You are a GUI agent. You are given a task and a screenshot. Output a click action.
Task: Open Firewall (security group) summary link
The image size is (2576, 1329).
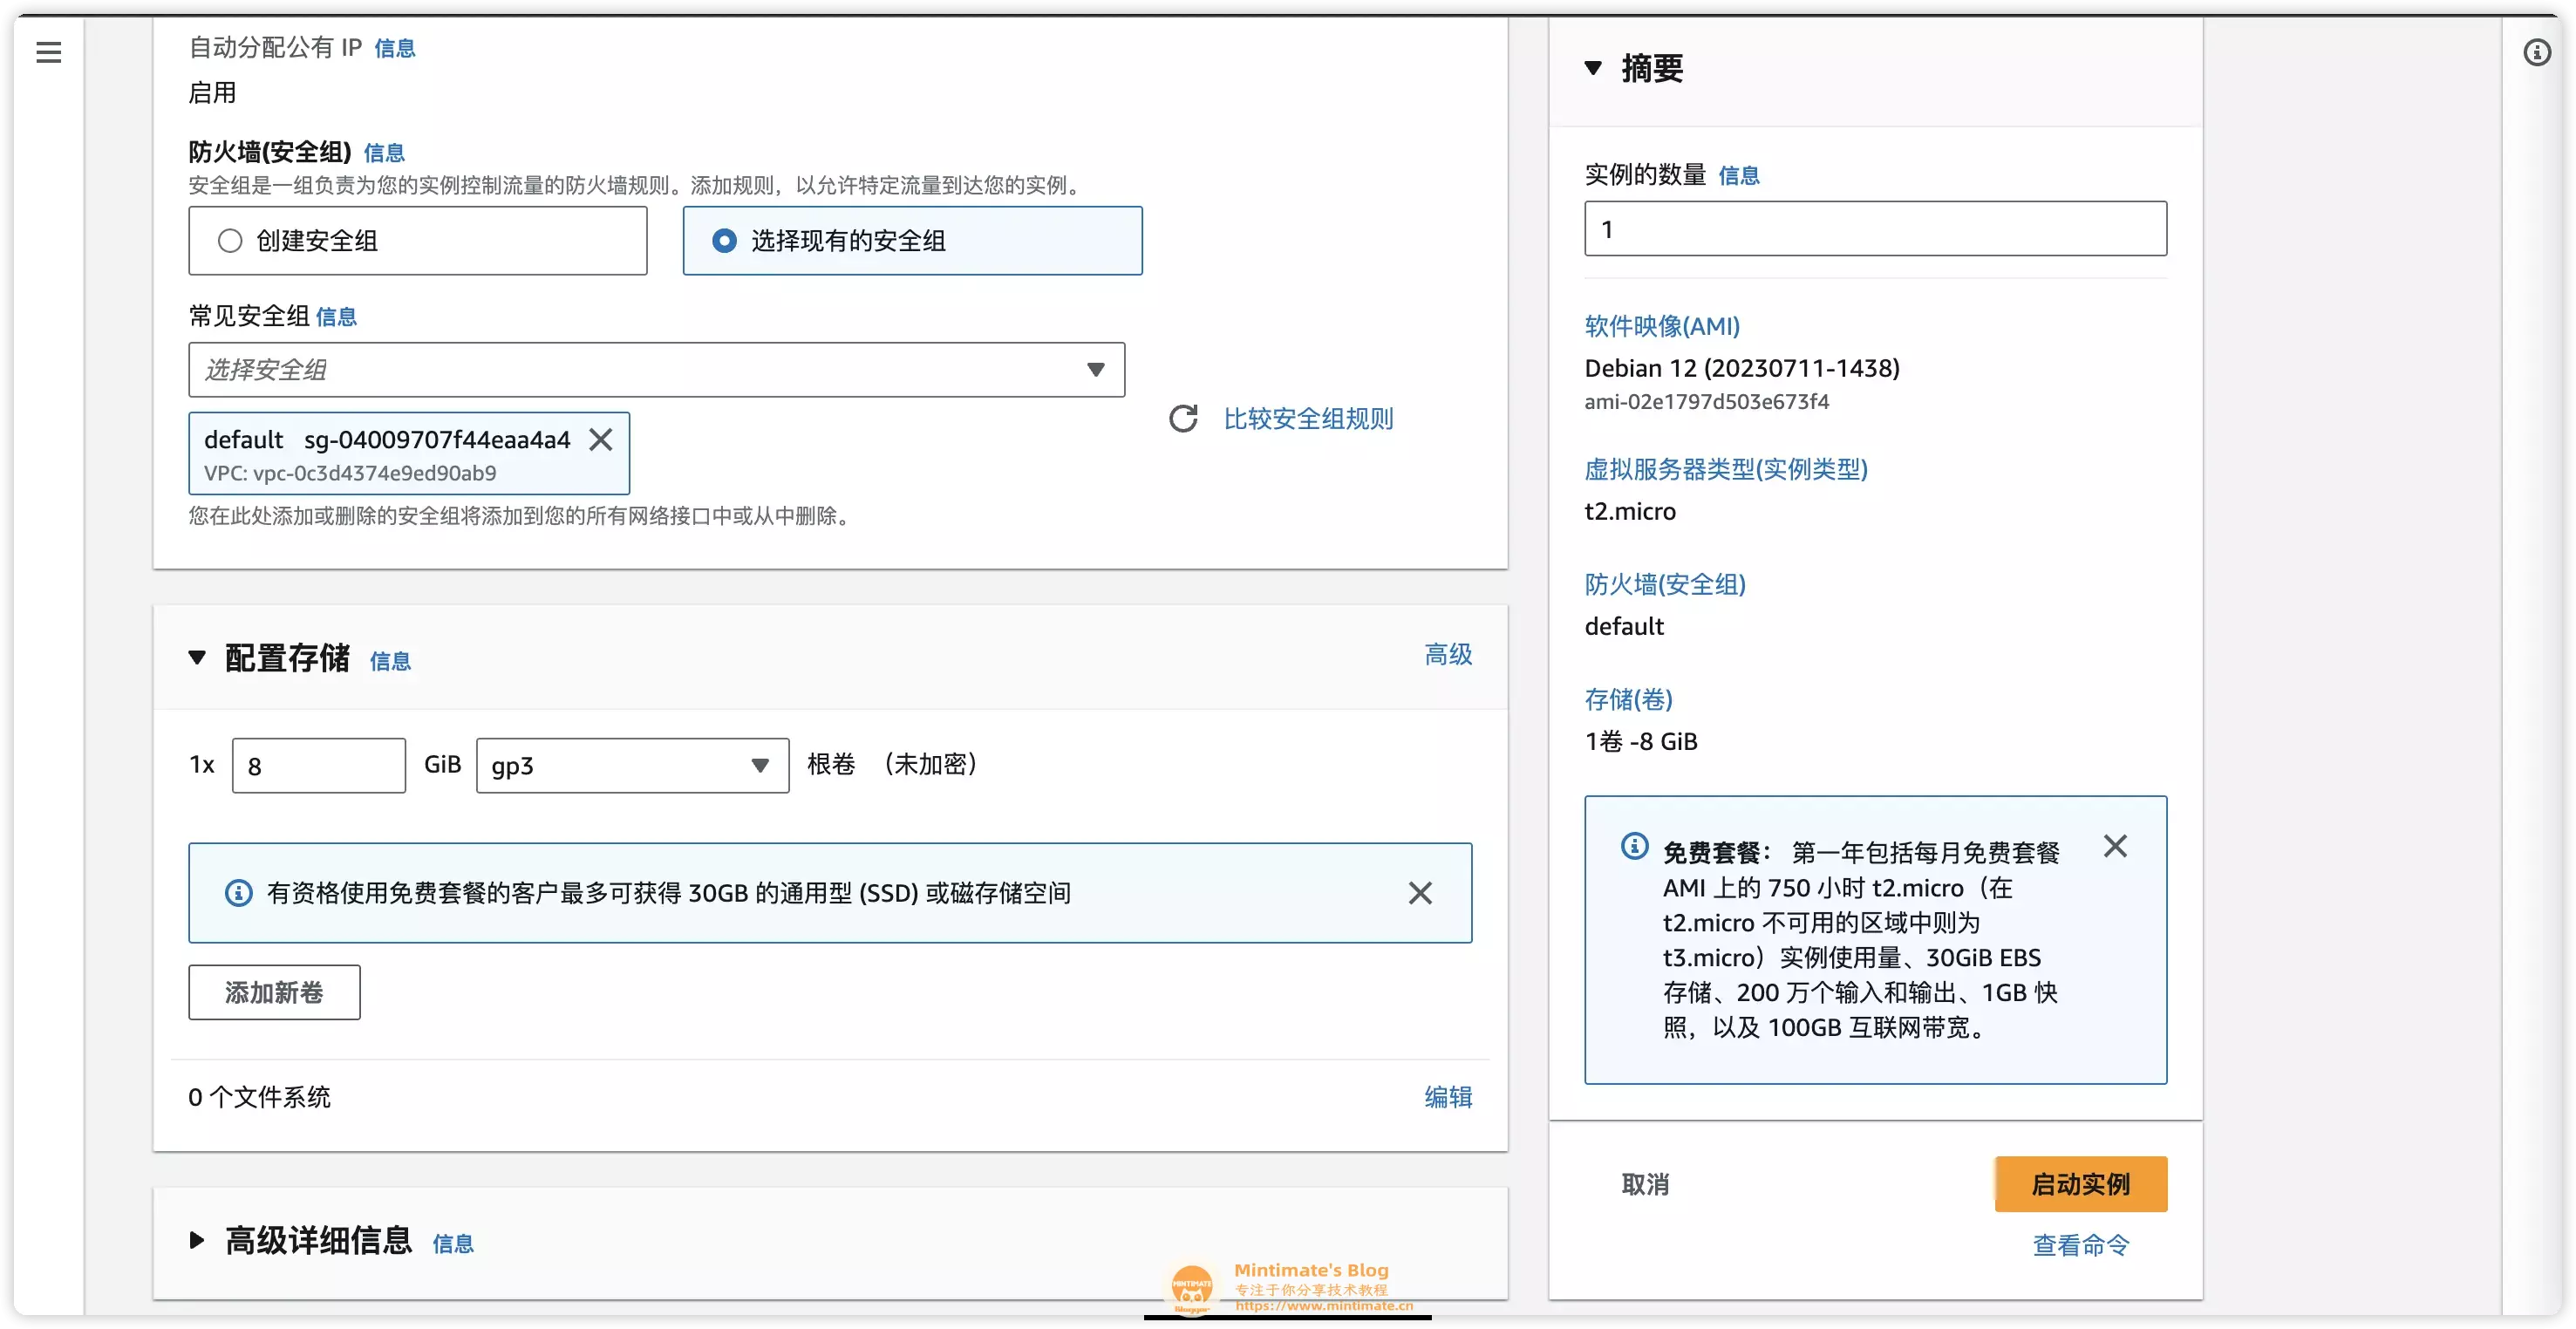point(1665,583)
